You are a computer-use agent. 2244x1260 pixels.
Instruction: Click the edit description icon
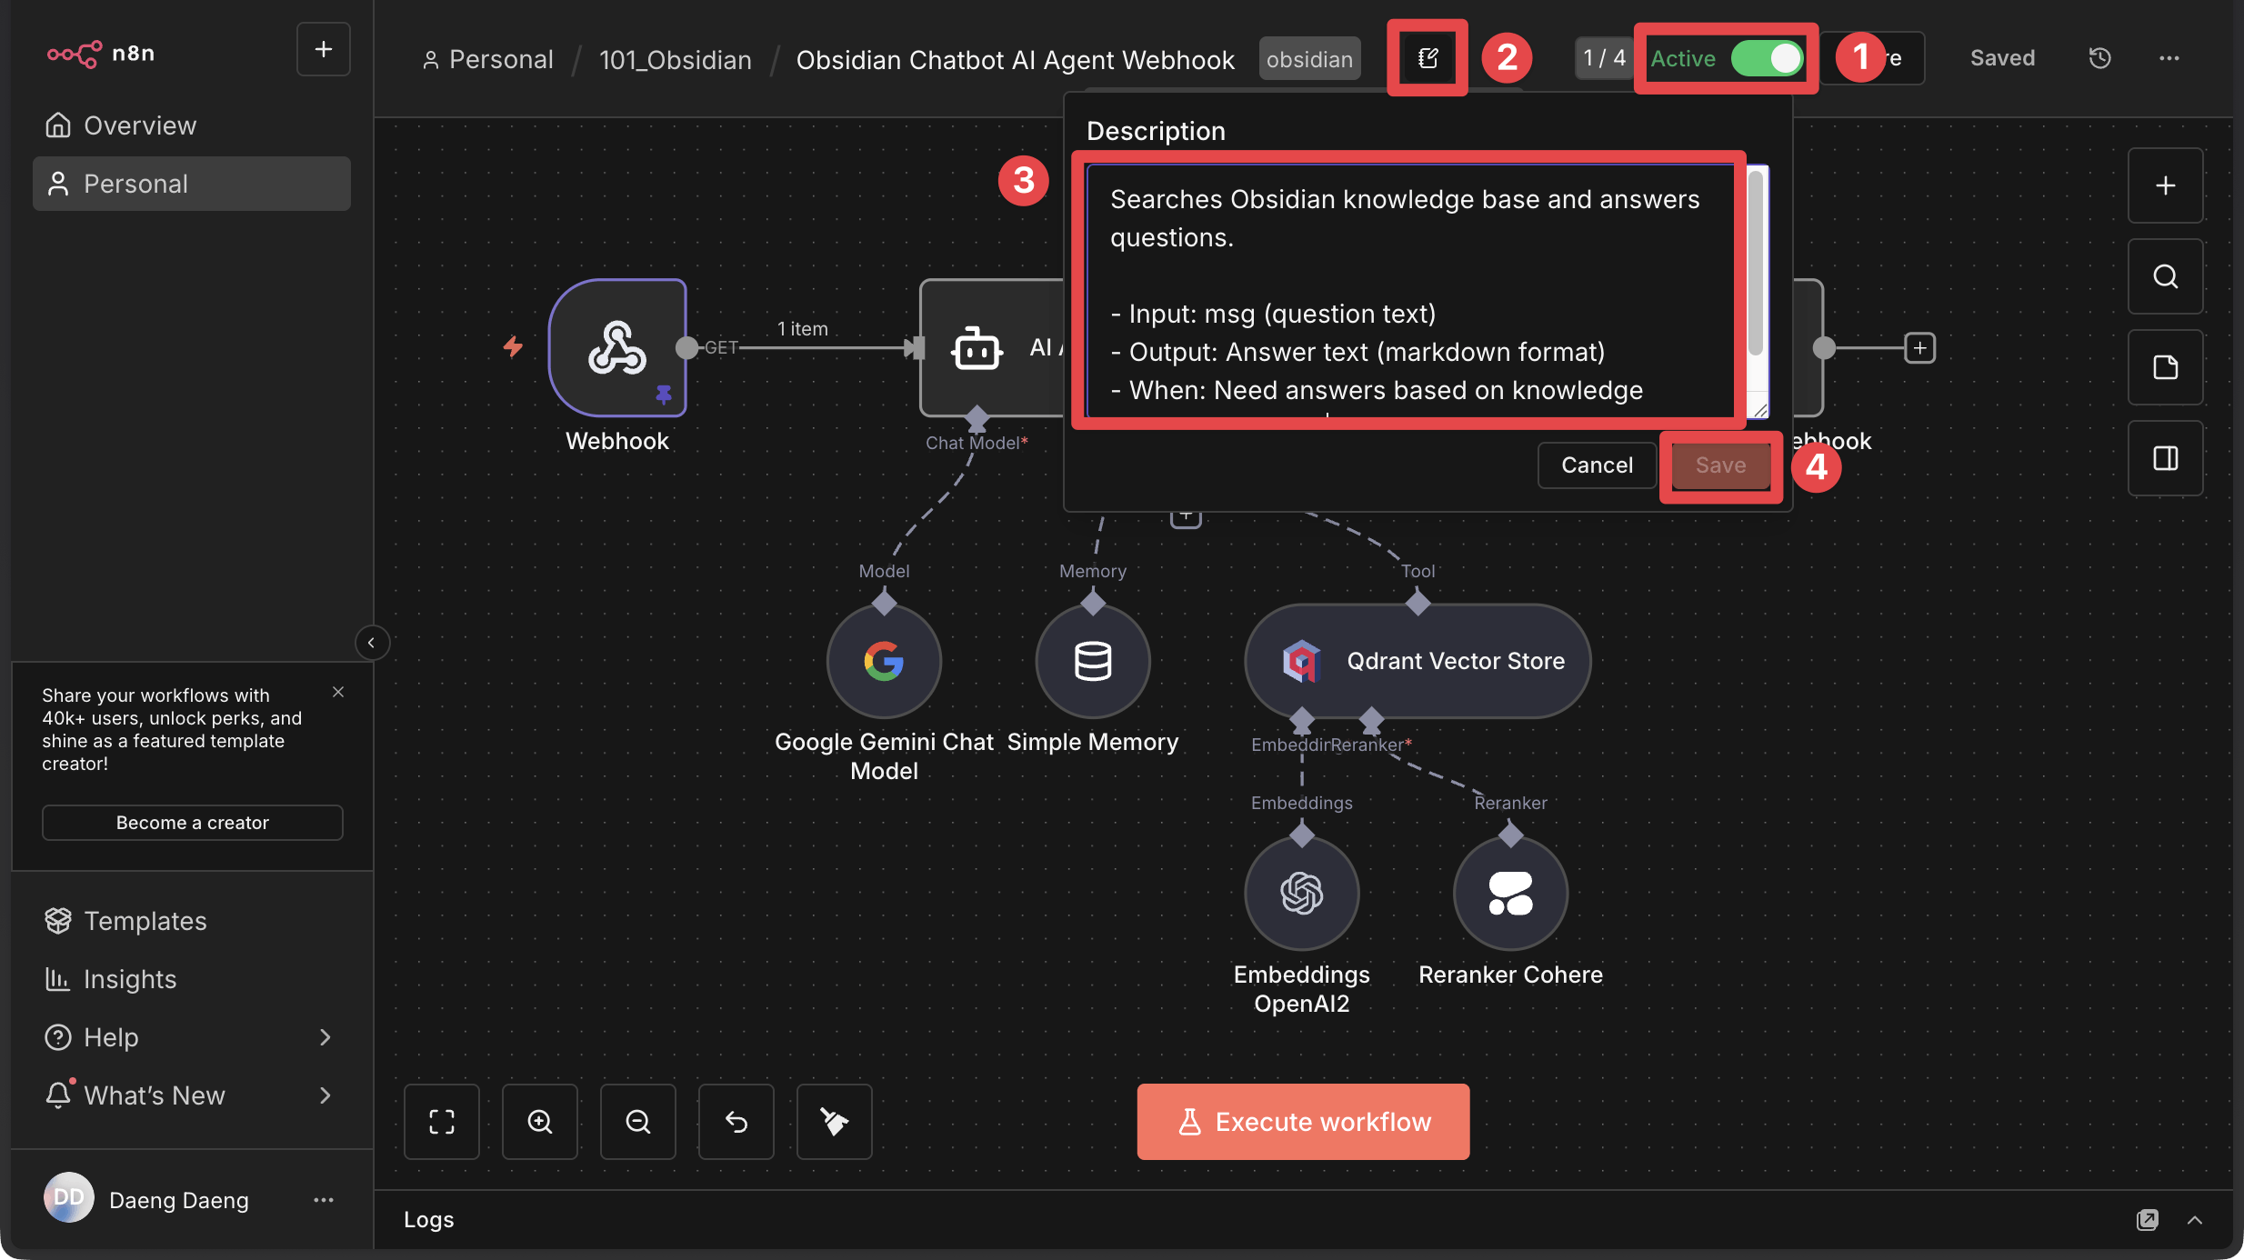tap(1428, 58)
